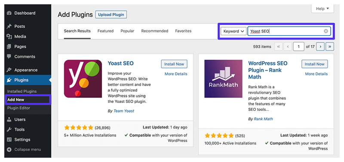This screenshot has width=344, height=162.
Task: Open the RankMath plugin logo
Action: click(223, 79)
